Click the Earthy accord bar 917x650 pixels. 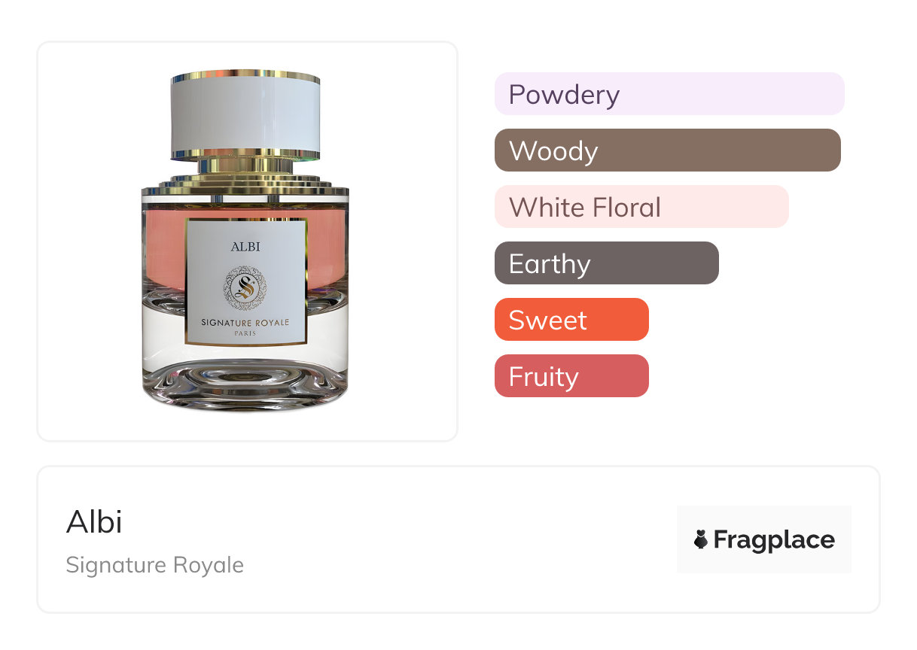coord(607,263)
